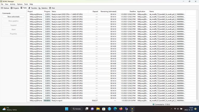Click the Properties command button
The height and width of the screenshot is (112, 199).
pyautogui.click(x=13, y=34)
